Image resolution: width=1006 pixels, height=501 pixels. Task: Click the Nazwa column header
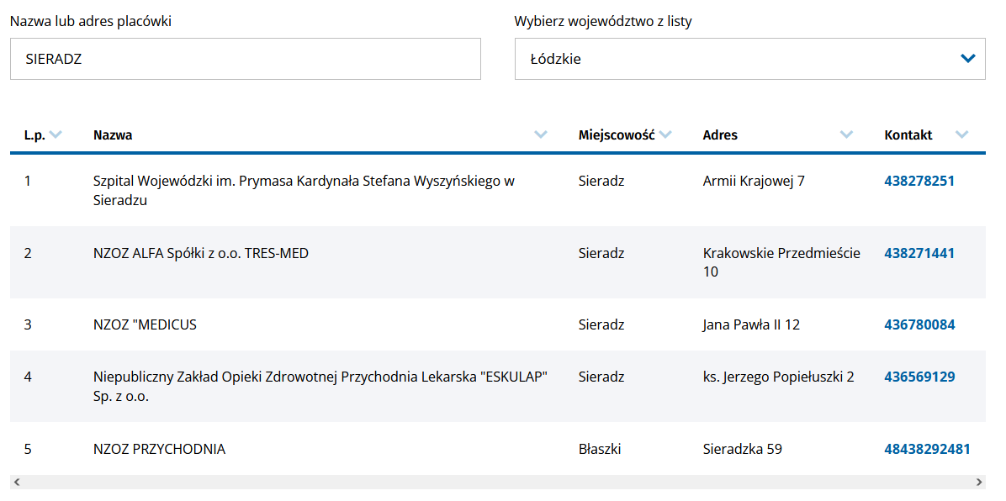click(113, 134)
